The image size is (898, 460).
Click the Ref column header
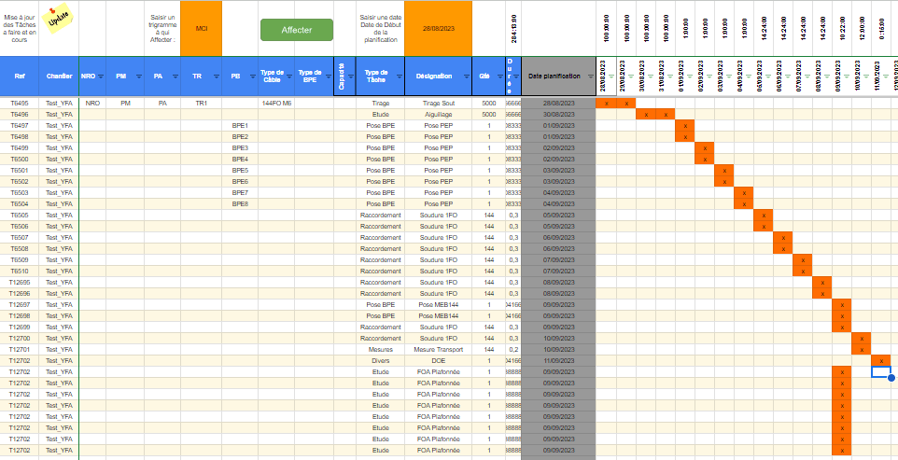pos(20,76)
